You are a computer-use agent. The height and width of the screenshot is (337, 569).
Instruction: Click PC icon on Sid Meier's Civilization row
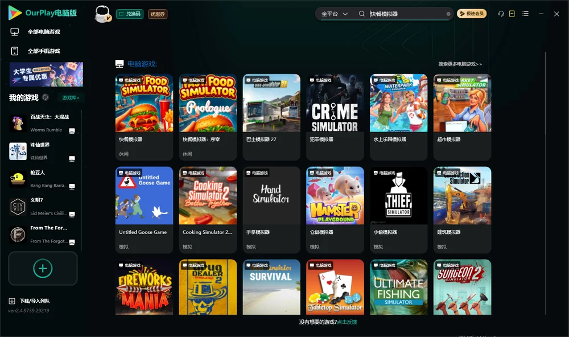point(72,214)
